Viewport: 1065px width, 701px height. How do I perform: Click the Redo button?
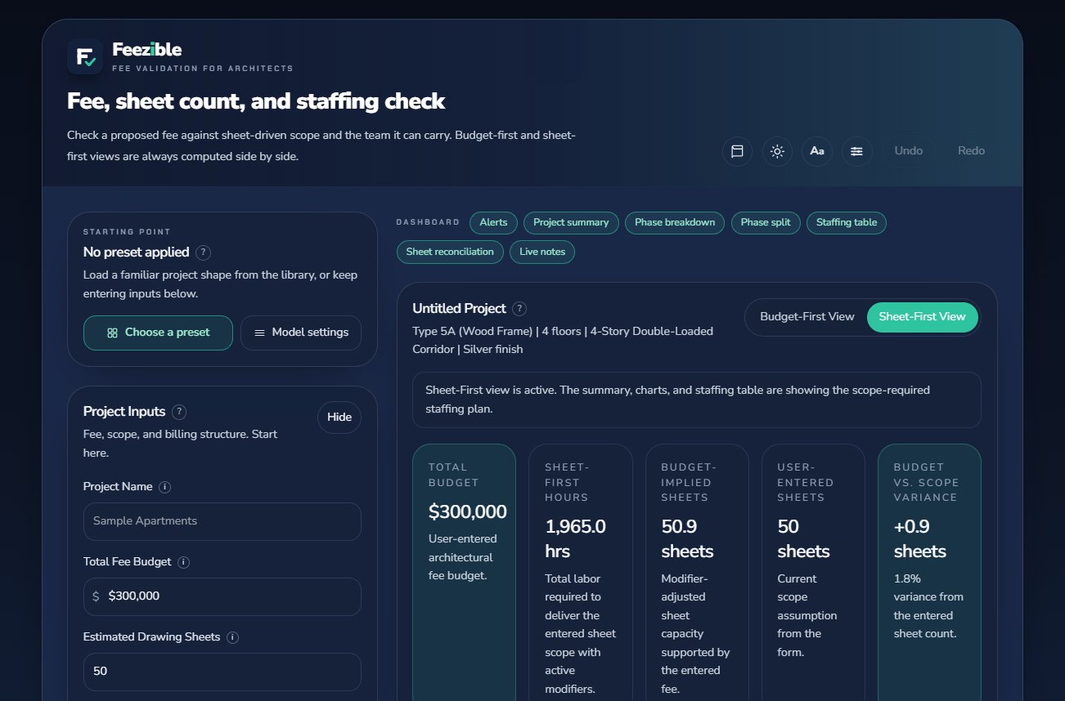(x=972, y=151)
